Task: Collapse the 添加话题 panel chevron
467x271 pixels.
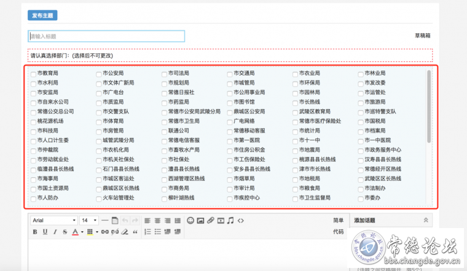Action: [426, 220]
